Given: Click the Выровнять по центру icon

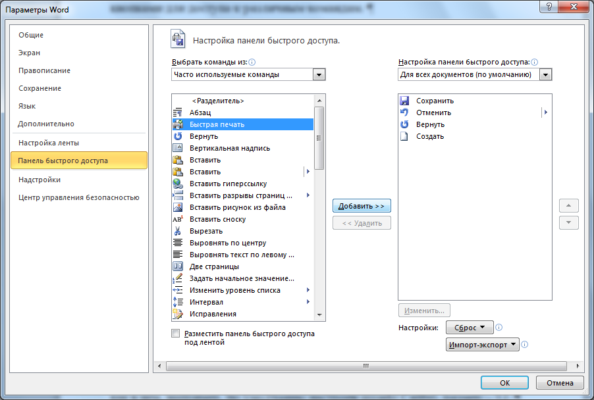Looking at the screenshot, I should click(x=178, y=243).
